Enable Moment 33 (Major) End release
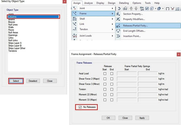The width and height of the screenshot is (181, 125). pyautogui.click(x=112, y=99)
